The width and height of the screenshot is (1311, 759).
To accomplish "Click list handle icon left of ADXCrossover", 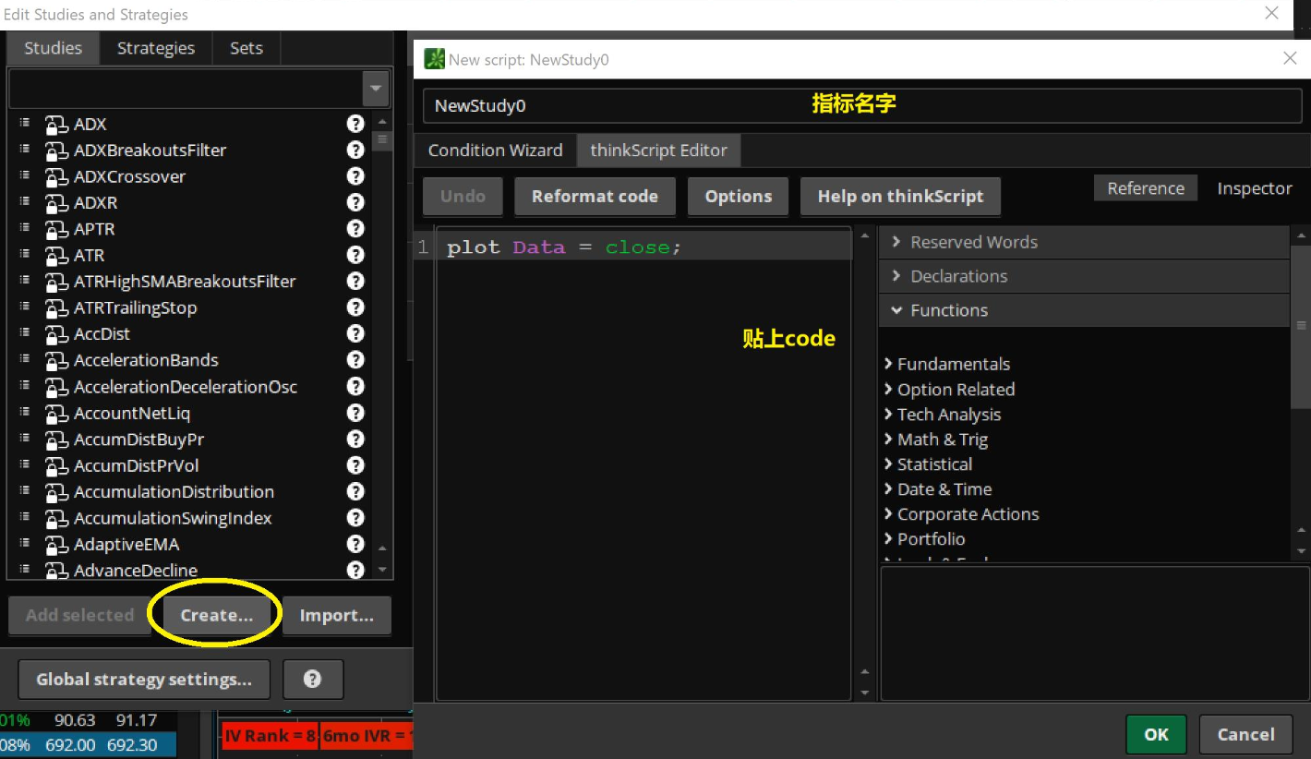I will pyautogui.click(x=25, y=175).
